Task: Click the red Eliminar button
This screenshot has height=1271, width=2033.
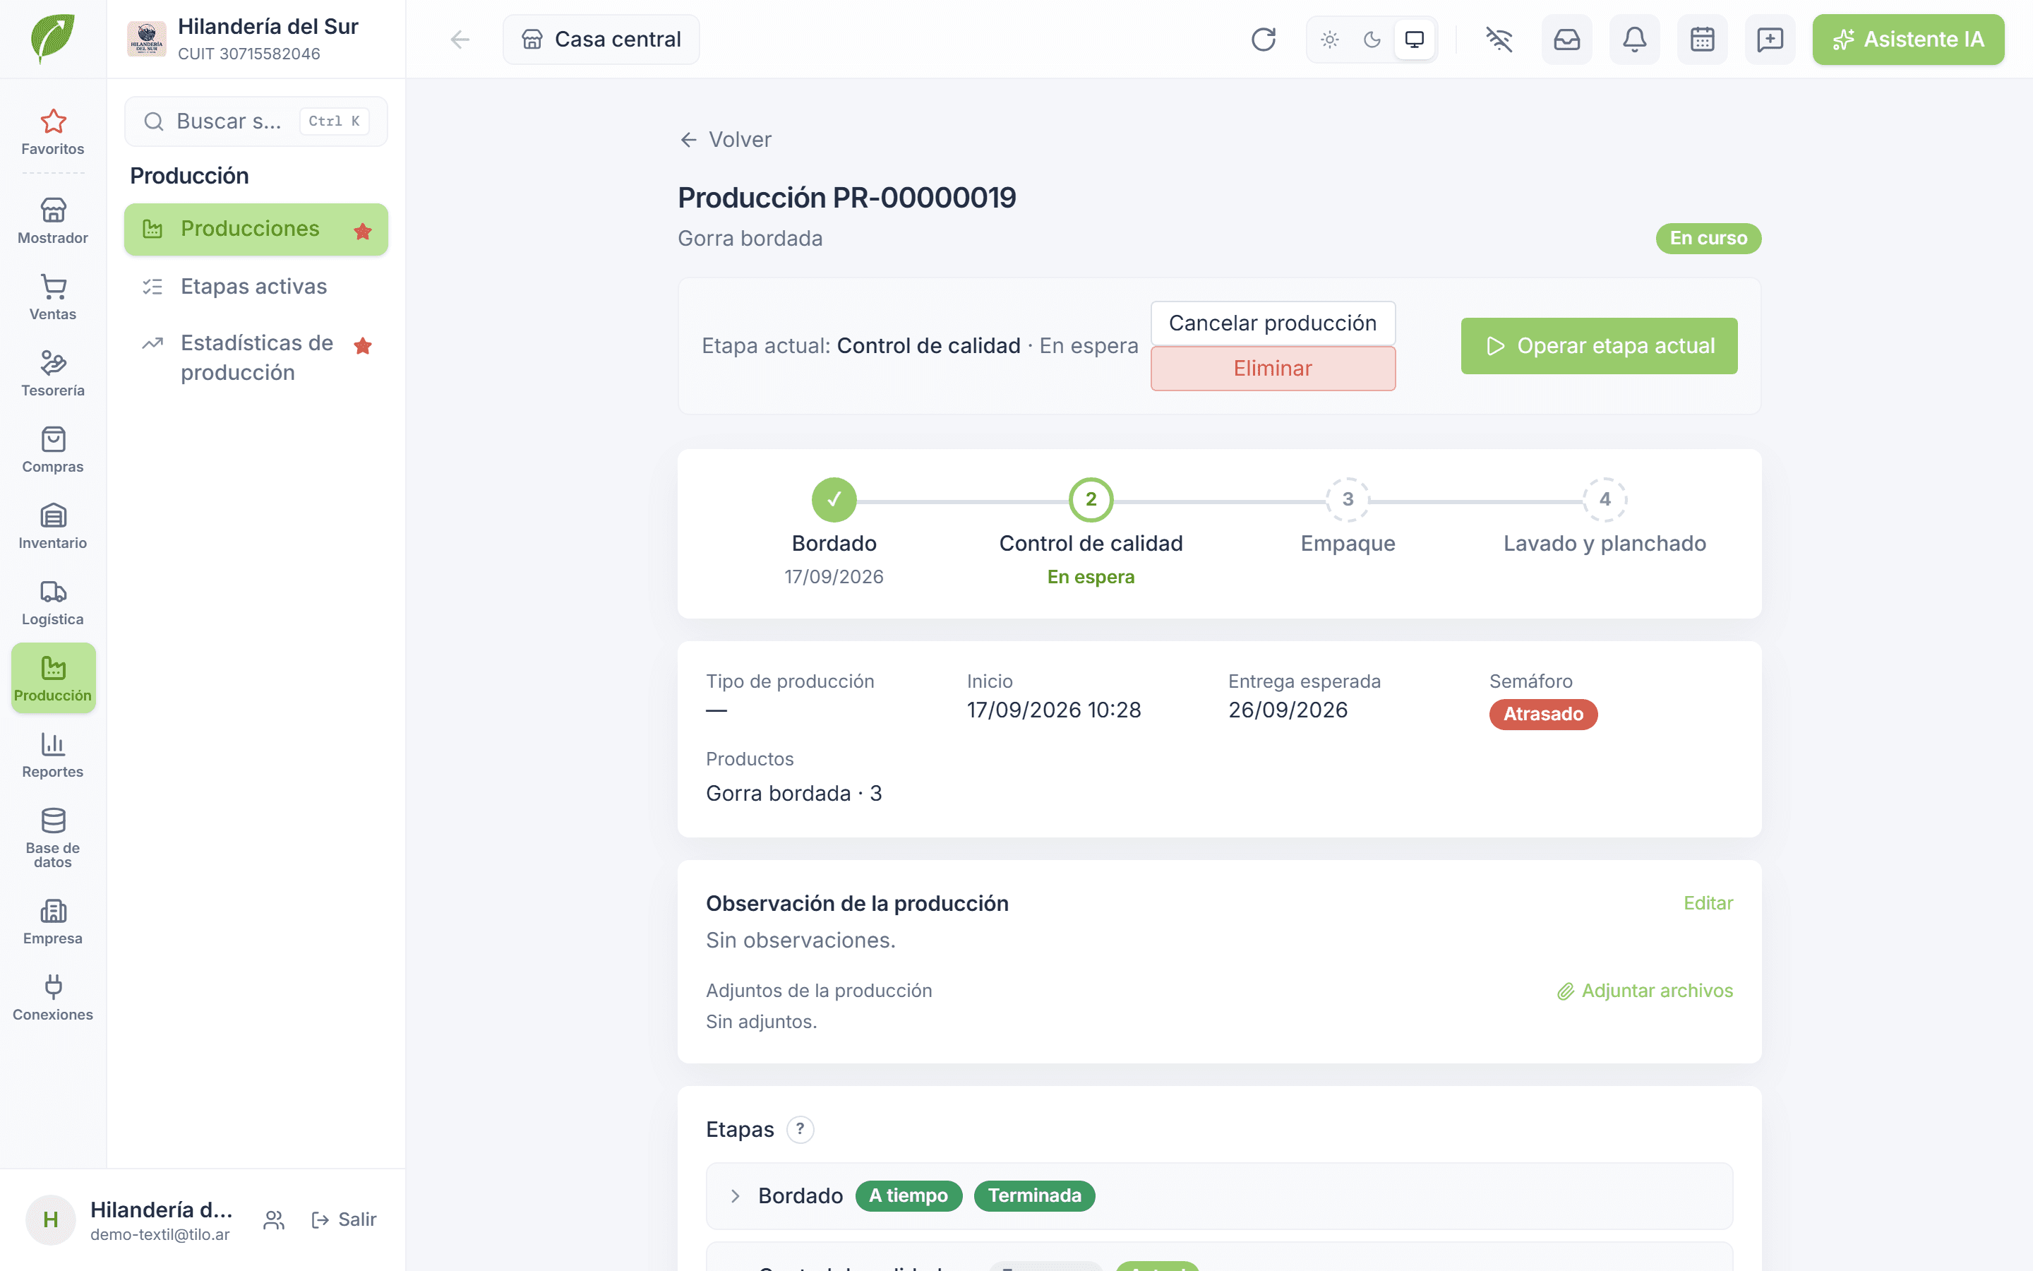Action: [x=1273, y=368]
